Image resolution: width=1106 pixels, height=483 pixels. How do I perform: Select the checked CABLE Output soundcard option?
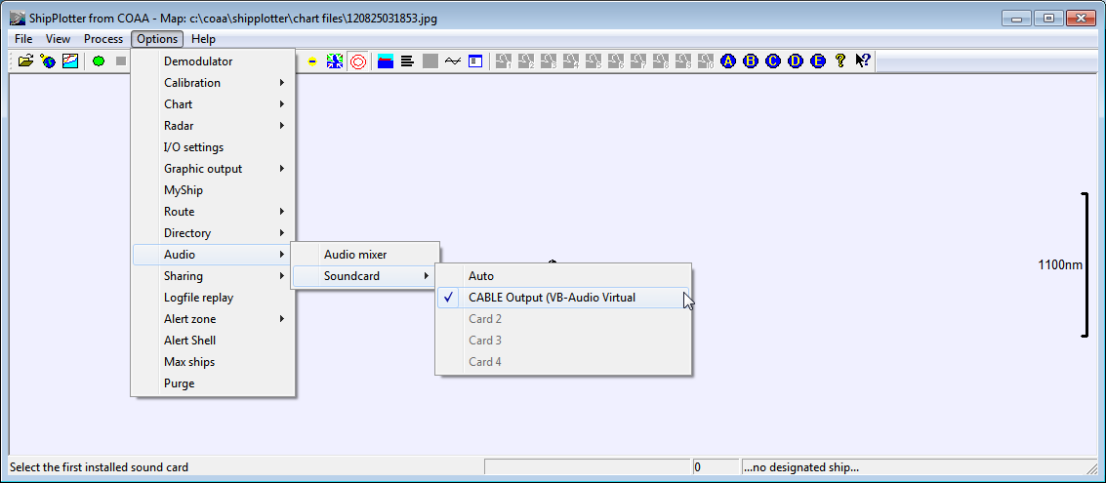pyautogui.click(x=563, y=298)
